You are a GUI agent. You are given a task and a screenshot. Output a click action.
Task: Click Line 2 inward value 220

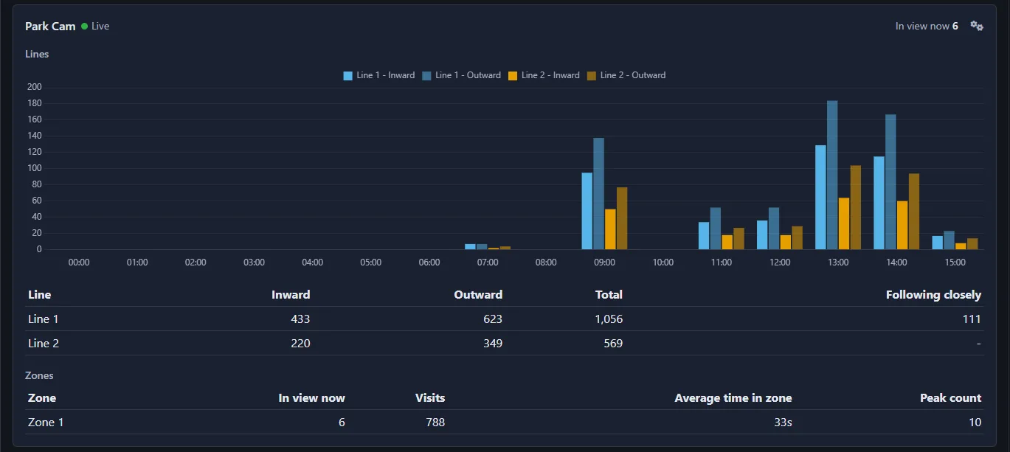(300, 344)
